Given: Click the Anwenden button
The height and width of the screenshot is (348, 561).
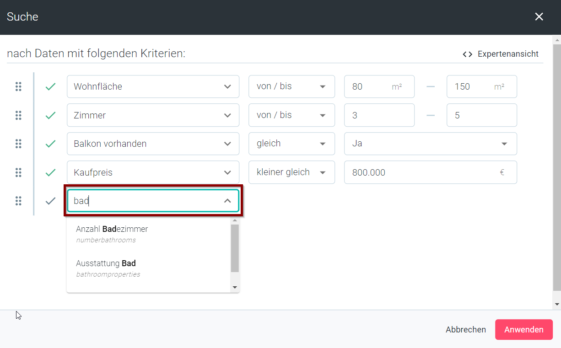Looking at the screenshot, I should point(524,330).
